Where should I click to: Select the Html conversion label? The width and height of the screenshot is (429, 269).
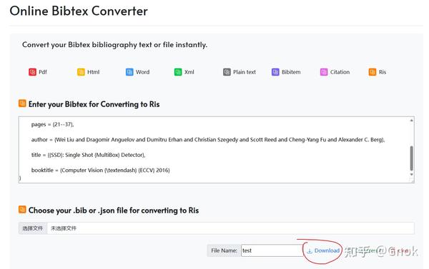tap(93, 72)
